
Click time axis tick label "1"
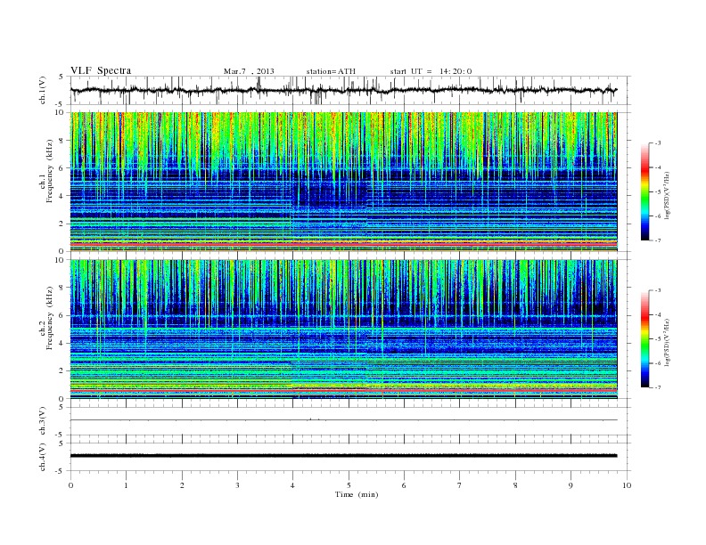click(x=126, y=485)
